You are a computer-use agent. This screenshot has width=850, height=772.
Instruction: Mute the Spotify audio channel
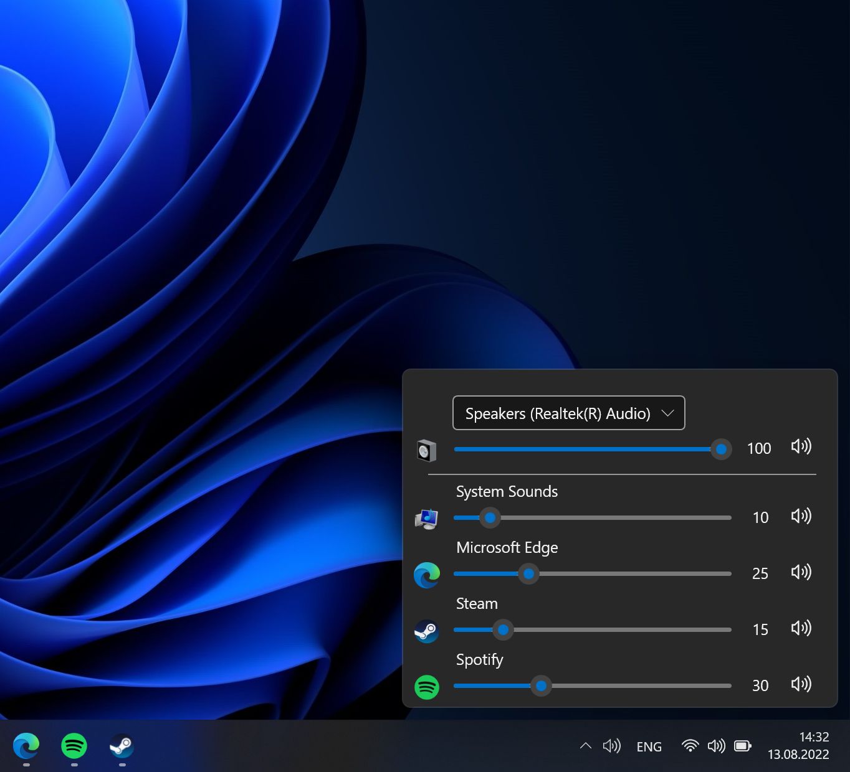click(x=801, y=684)
